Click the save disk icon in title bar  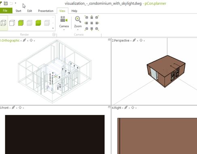pos(6,3)
